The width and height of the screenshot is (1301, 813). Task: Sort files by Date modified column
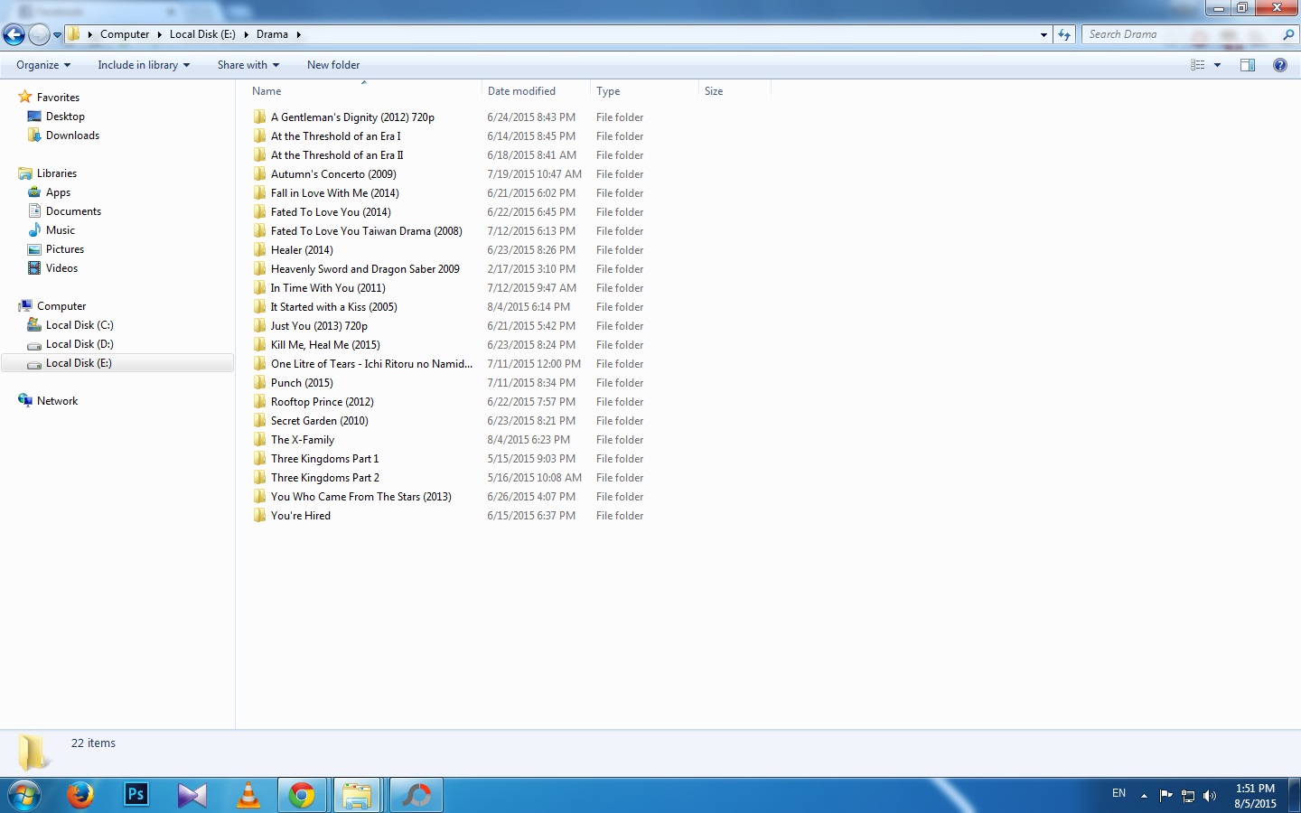(521, 91)
